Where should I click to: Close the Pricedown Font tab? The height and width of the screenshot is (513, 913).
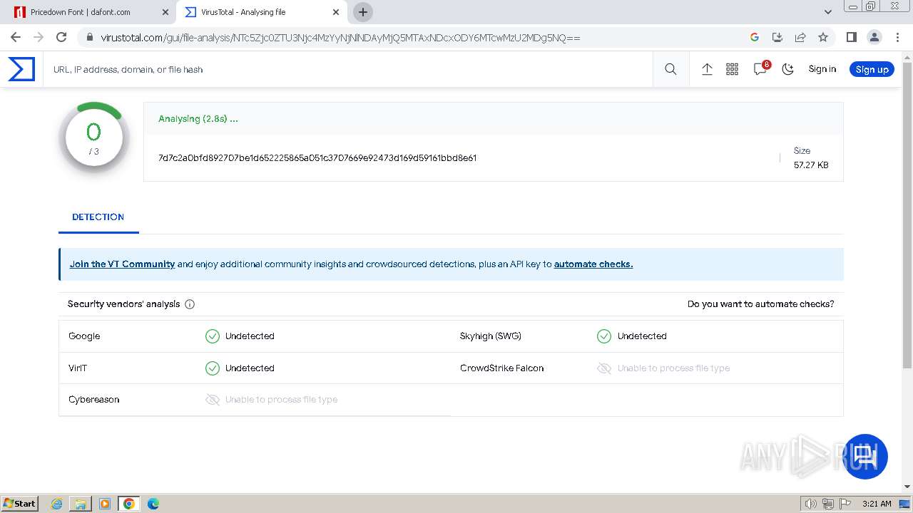pos(165,12)
